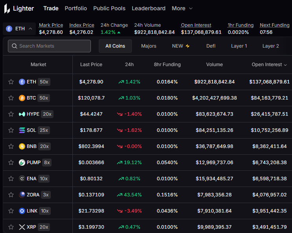Click BTC 24h up-trend arrow icon
Image resolution: width=292 pixels, height=233 pixels.
[121, 98]
